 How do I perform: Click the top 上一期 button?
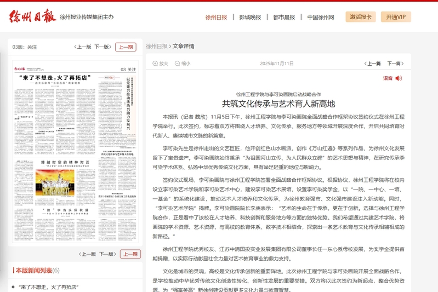126,47
